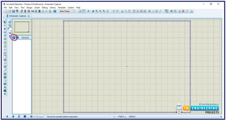The width and height of the screenshot is (226, 120).
Task: Select the Wire Label Mode tool
Action: pyautogui.click(x=5, y=32)
